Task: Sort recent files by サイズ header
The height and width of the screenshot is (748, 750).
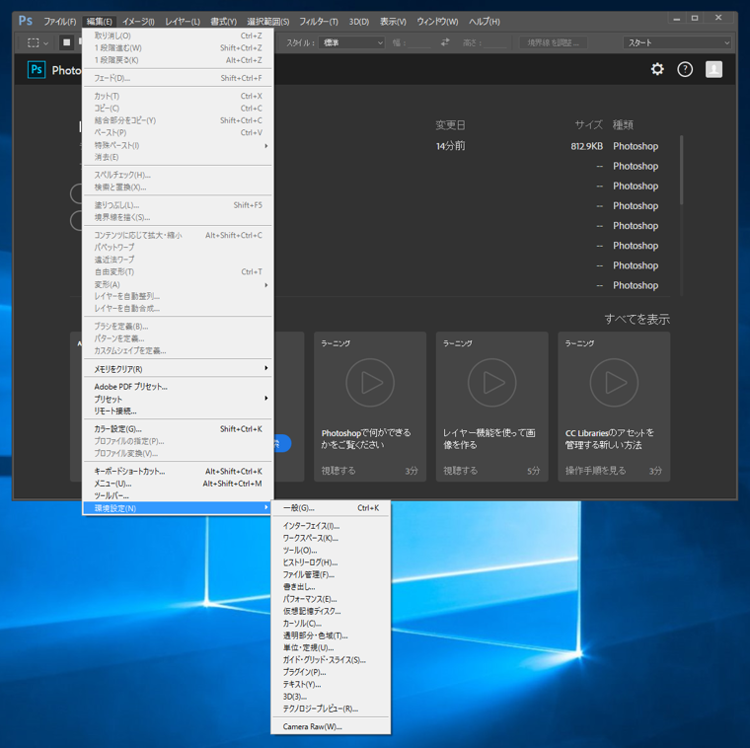Action: pos(588,124)
